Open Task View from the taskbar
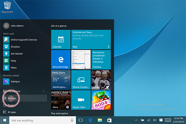The height and width of the screenshot is (124, 186). (x=81, y=120)
